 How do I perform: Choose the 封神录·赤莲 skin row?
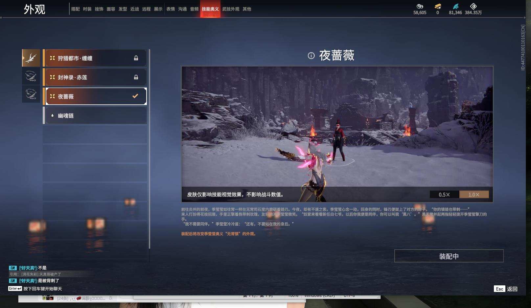coord(95,77)
